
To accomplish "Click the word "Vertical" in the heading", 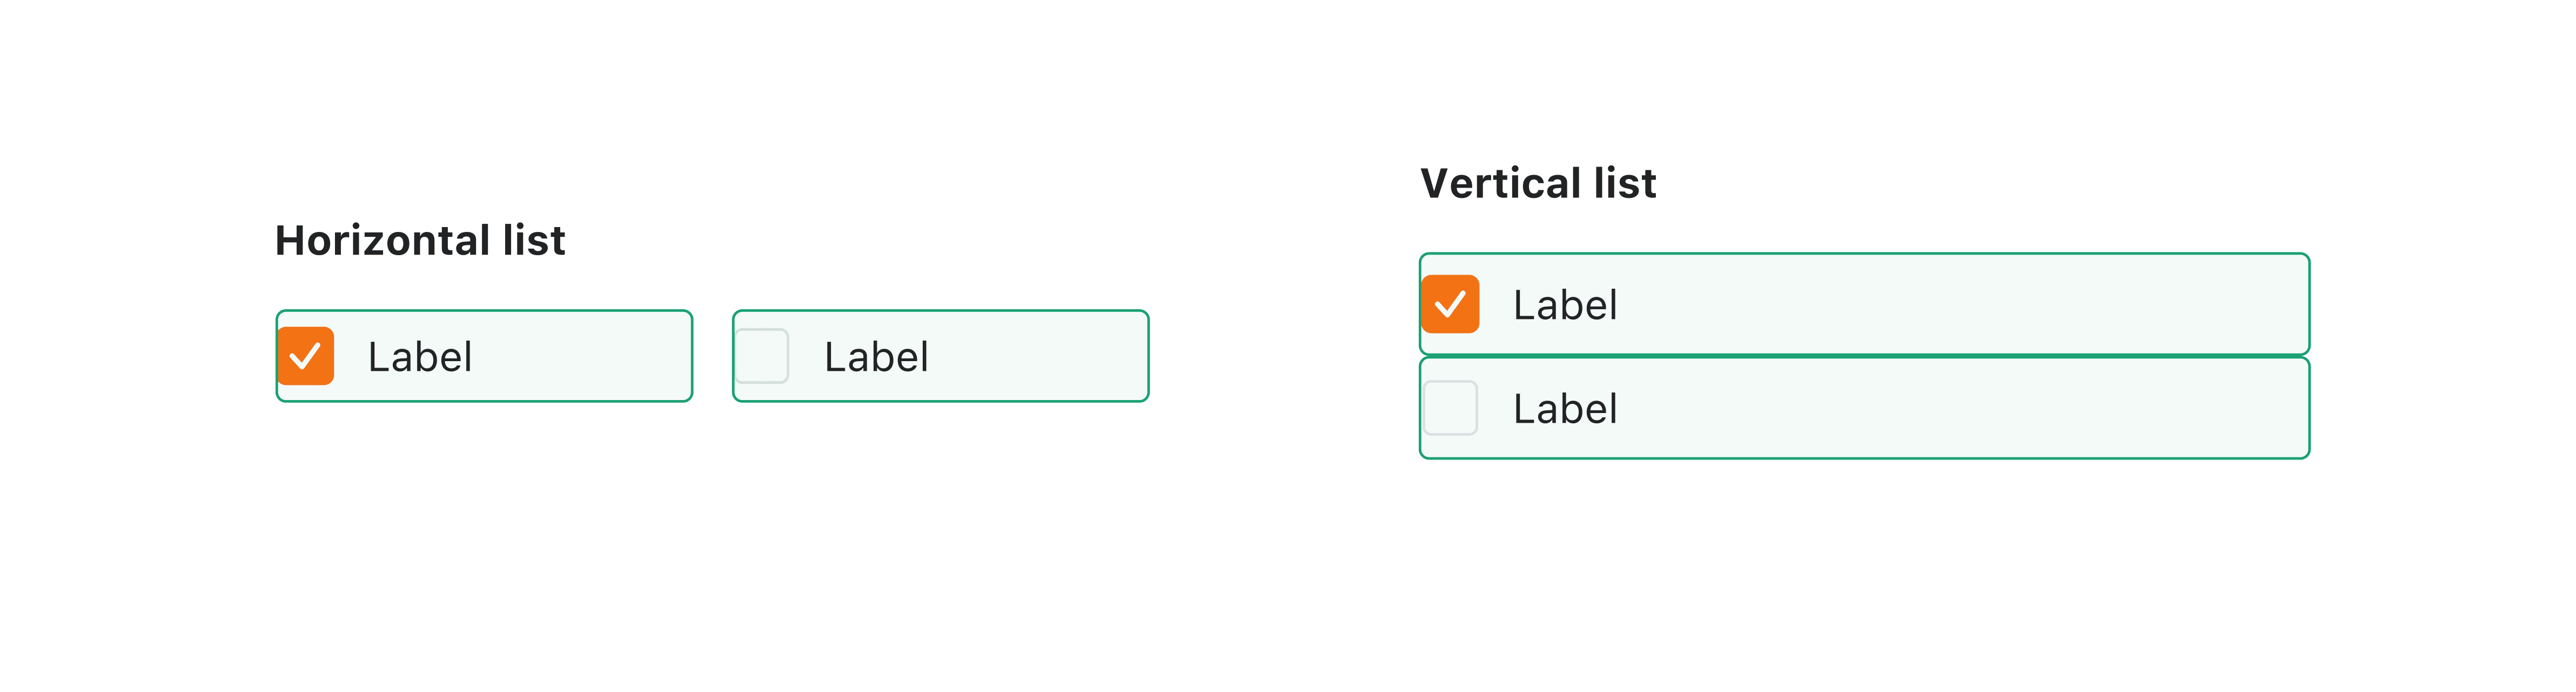I will pos(1500,184).
